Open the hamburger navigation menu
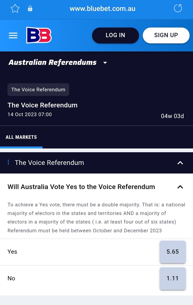Screen dimensions: 193x305 13,36
